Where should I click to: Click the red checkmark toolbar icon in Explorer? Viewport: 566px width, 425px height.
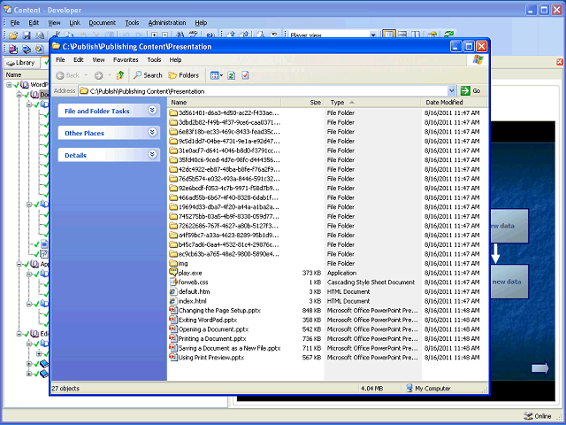(x=245, y=75)
